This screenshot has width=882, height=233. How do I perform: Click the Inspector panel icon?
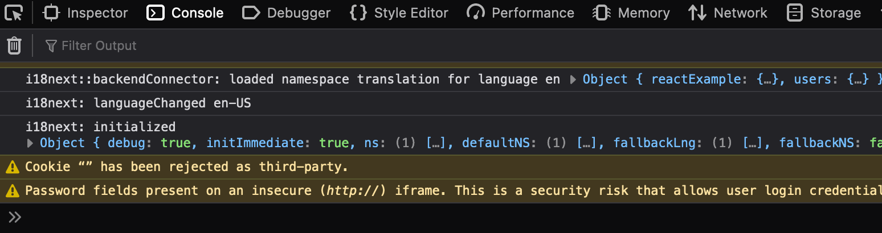coord(51,13)
